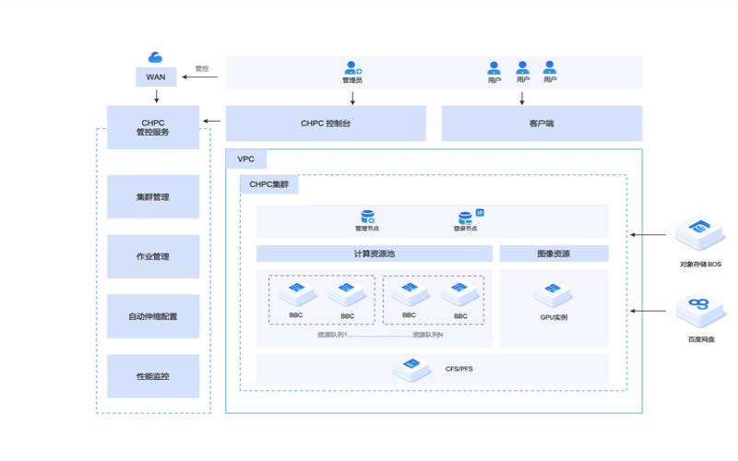Screen dimensions: 738x461
Task: Click the CHPC 控制台 block
Action: [x=326, y=124]
